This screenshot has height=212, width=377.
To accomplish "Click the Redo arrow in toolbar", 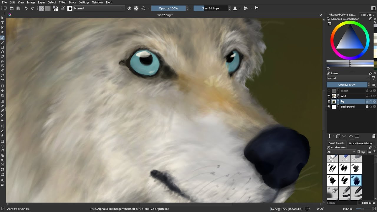I will [32, 8].
